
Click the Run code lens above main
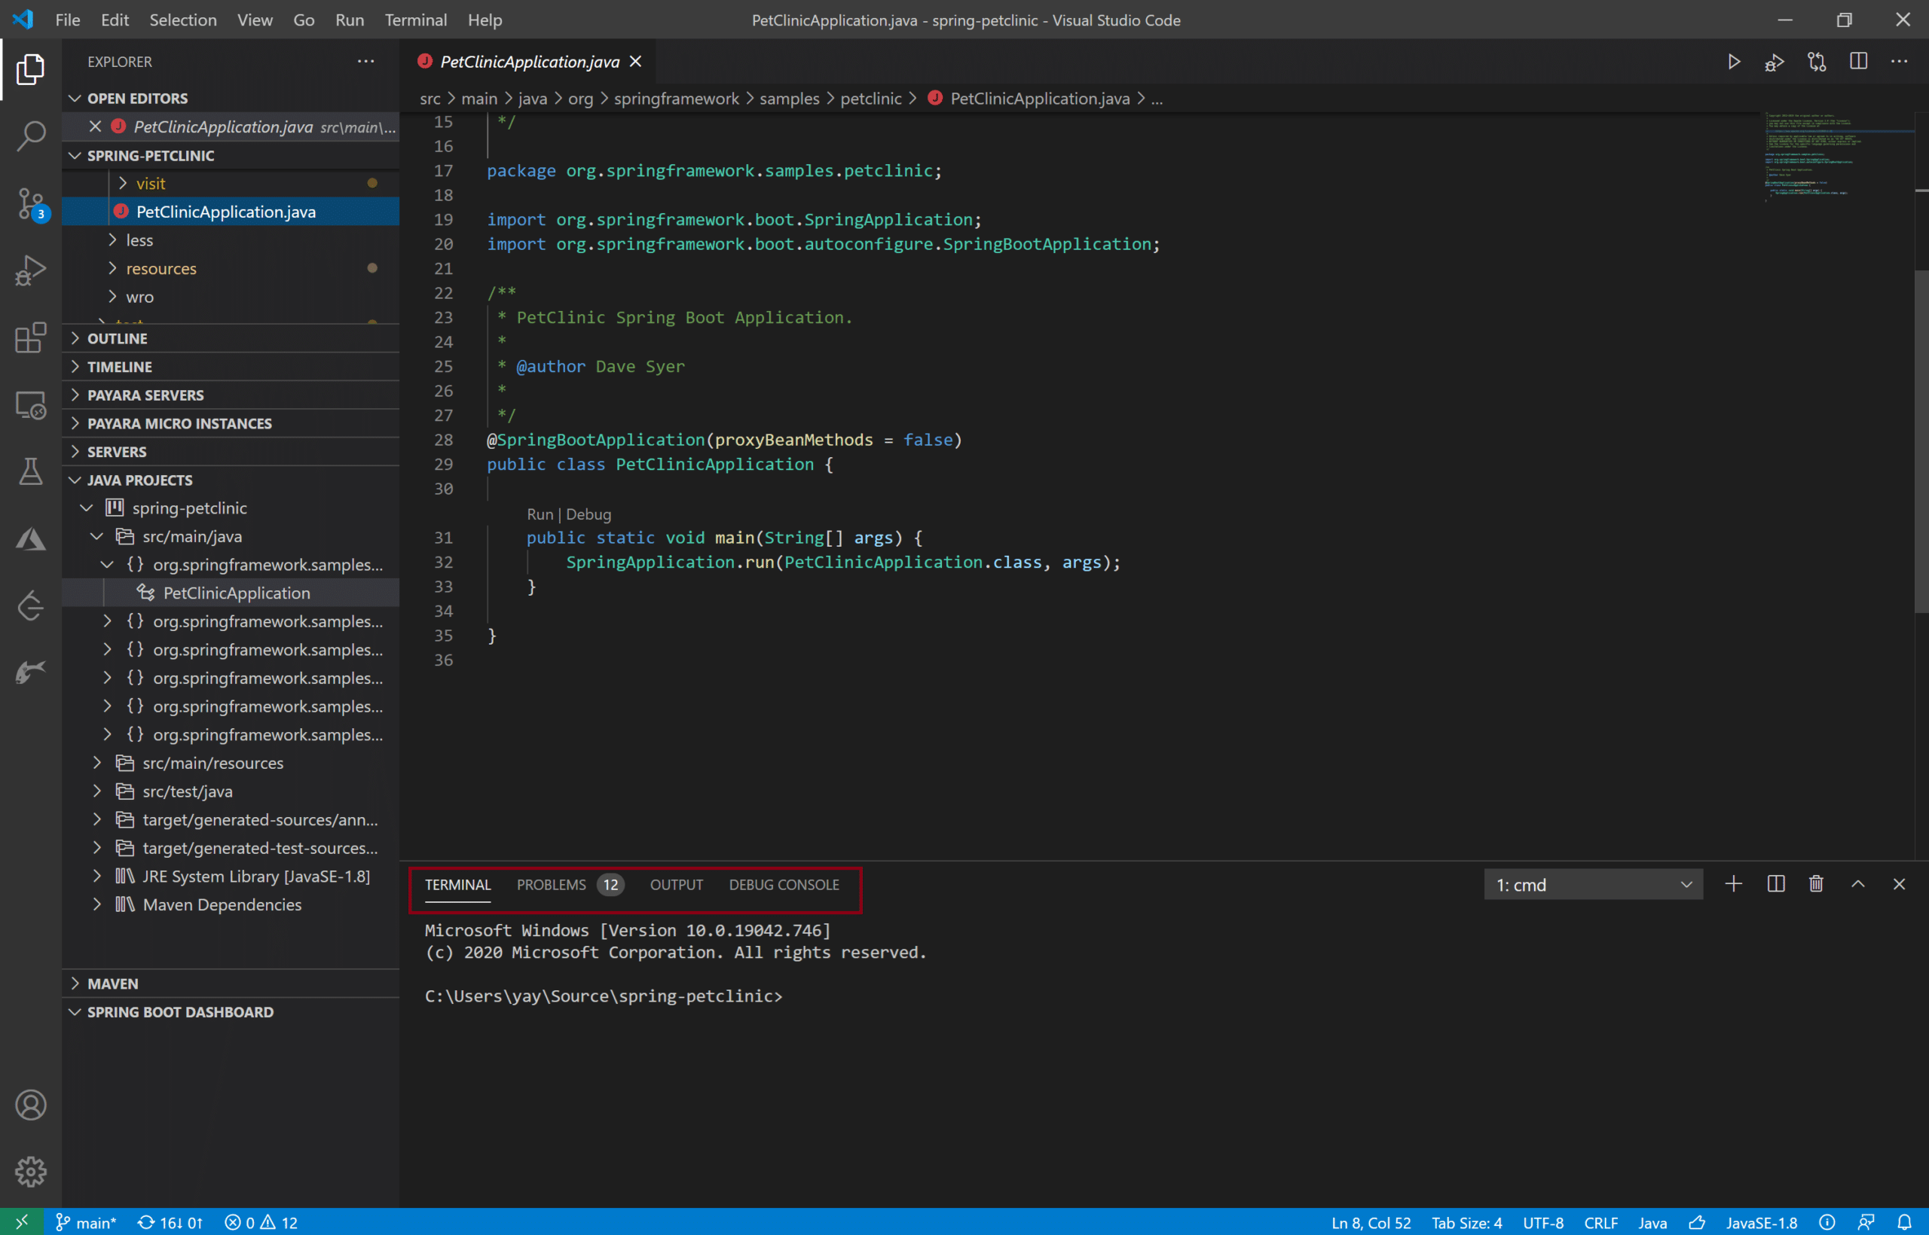pos(540,514)
